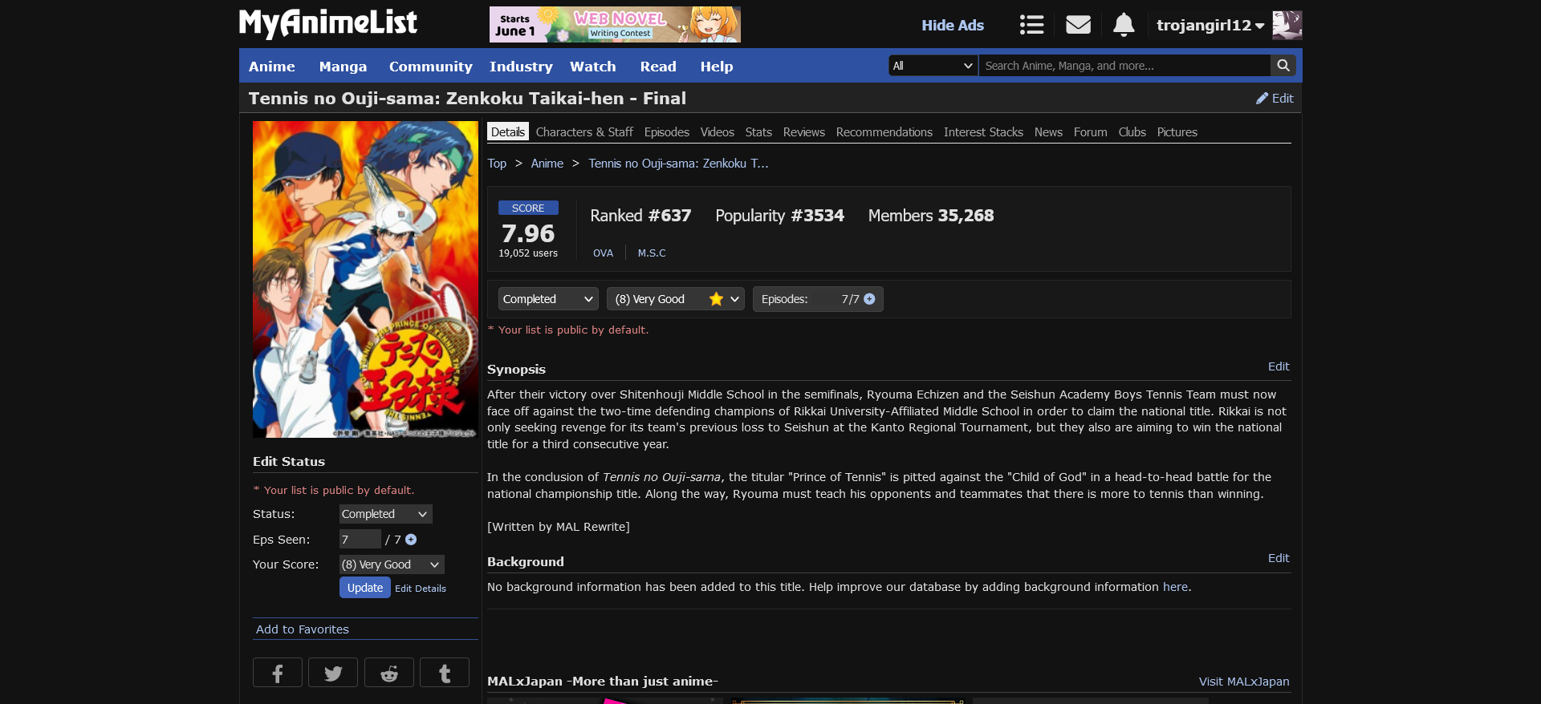This screenshot has width=1541, height=704.
Task: Increment episodes with plus icon beside 7/7
Action: (869, 299)
